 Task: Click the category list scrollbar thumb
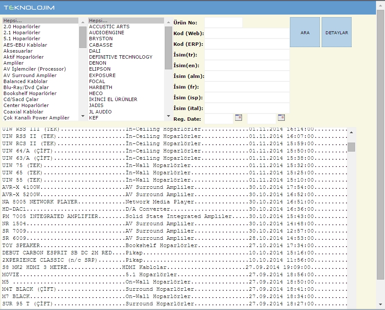tap(83, 37)
